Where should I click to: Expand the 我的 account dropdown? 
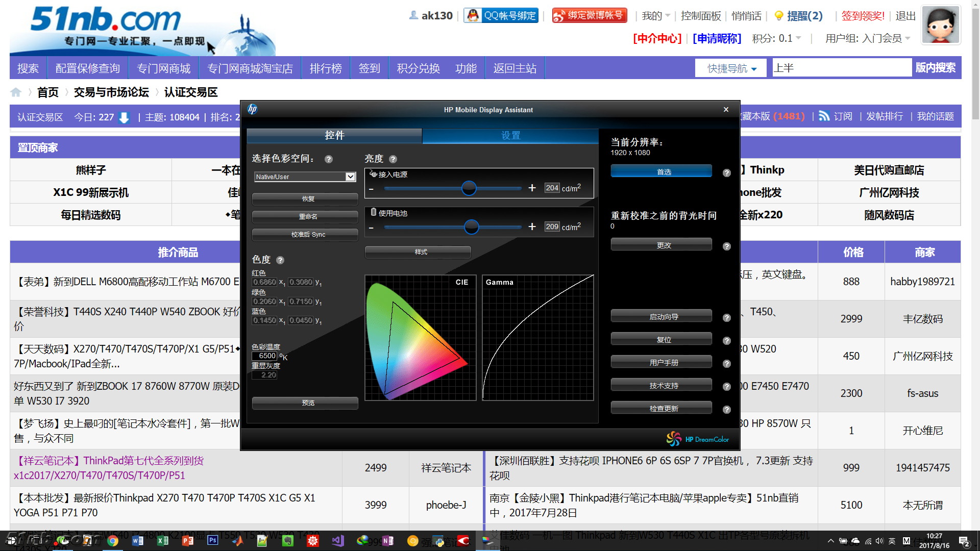click(x=655, y=16)
